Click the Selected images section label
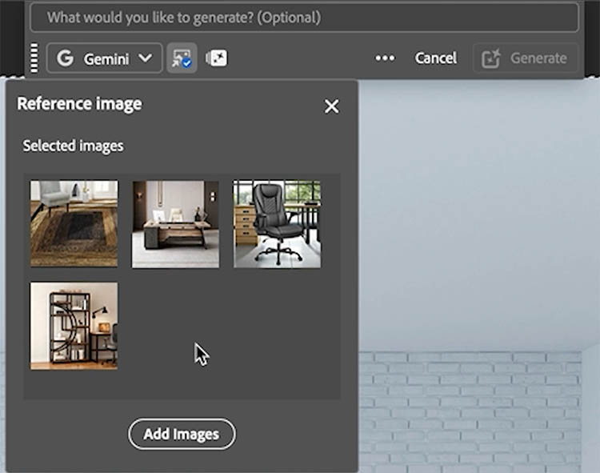 coord(73,146)
